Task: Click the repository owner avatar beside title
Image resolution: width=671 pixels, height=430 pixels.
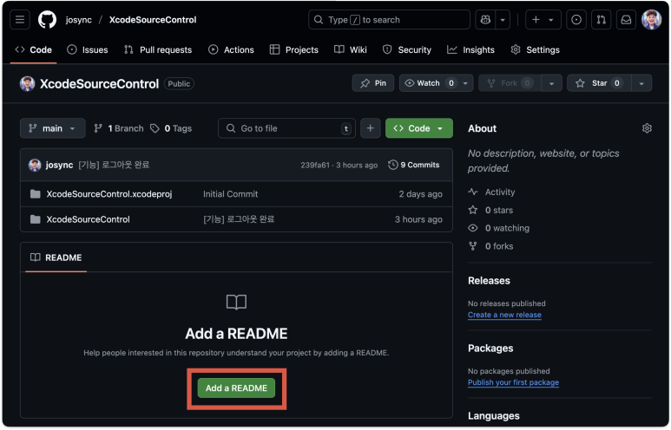Action: point(28,84)
